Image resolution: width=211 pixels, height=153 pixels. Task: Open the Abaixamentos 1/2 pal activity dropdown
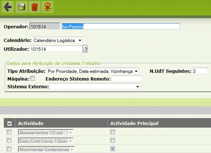tap(46, 132)
